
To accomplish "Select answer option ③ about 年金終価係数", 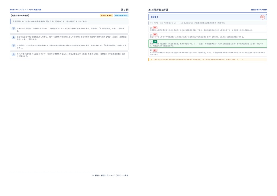I will 69,47.
